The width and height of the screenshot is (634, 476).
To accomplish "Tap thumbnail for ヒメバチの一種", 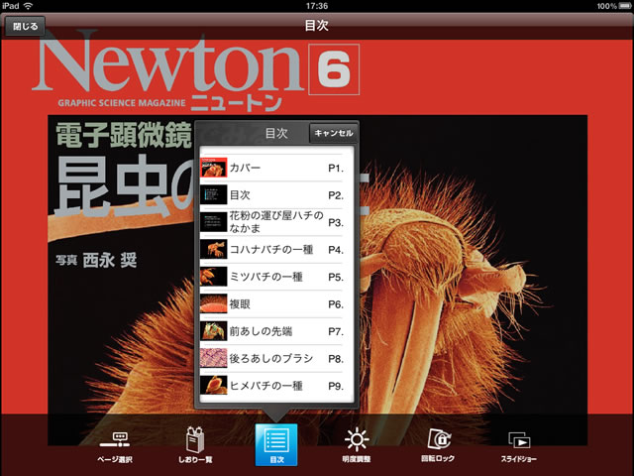I will tap(214, 386).
